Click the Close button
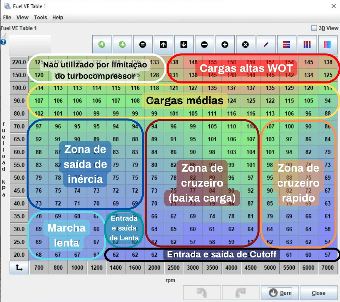 [x=319, y=293]
